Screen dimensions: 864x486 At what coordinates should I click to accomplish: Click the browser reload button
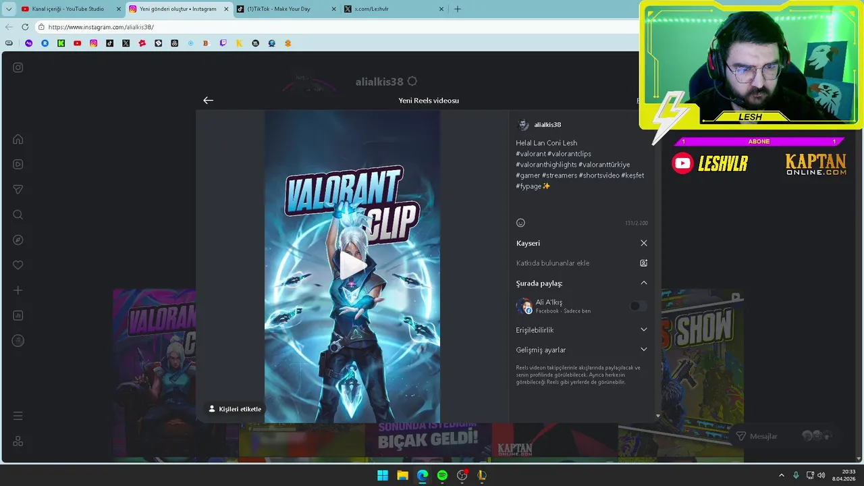[25, 27]
